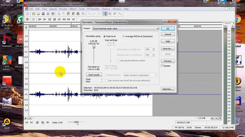
Task: Click Go to Start in transport toolbar
Action: point(59,19)
